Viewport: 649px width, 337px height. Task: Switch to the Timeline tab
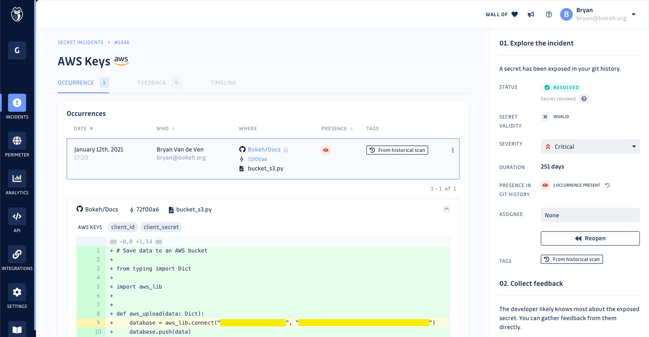224,83
